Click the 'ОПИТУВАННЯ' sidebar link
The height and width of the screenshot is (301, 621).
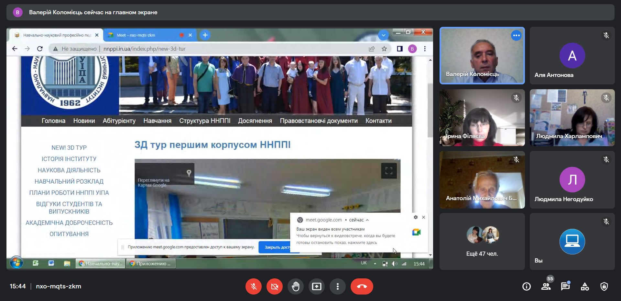coord(69,234)
